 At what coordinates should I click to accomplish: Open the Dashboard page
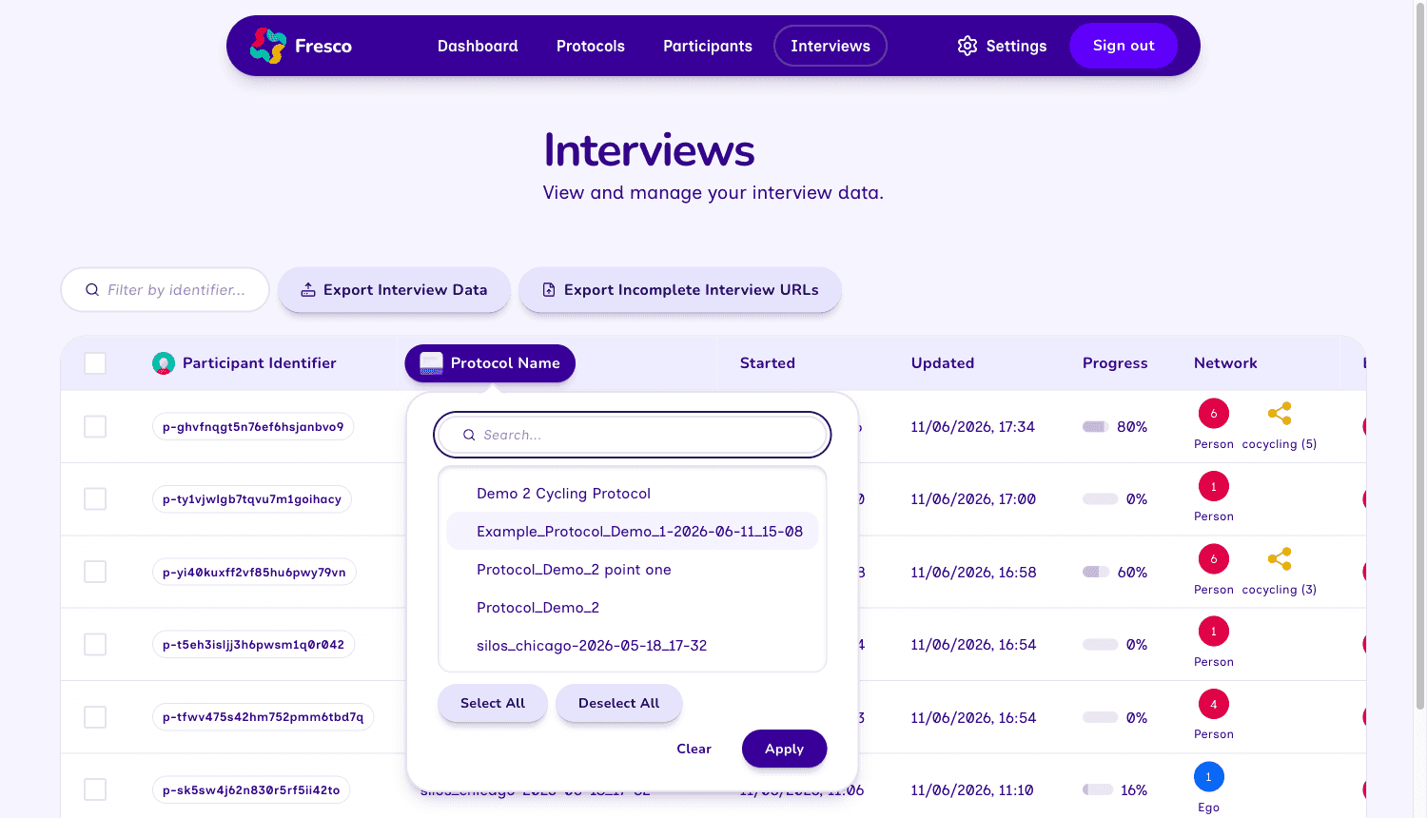(478, 46)
